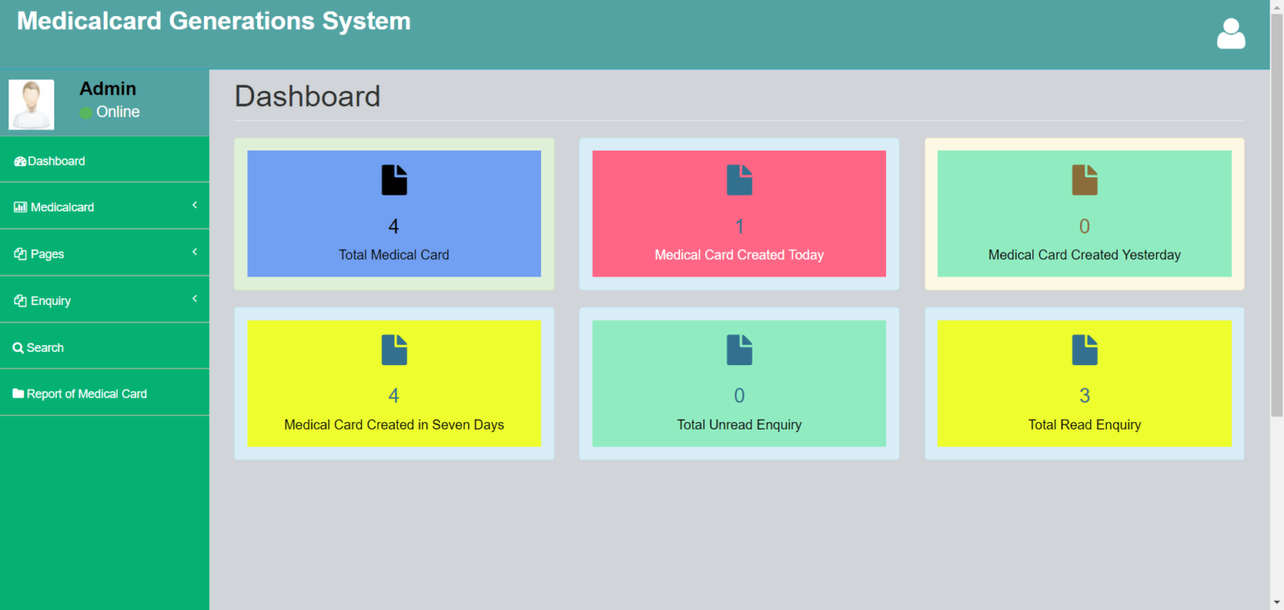Select Dashboard from the sidebar menu
The height and width of the screenshot is (610, 1284).
[x=56, y=160]
